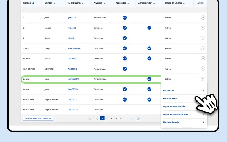Open user ID link DACOST7
Screen dimensions: 227x142
[72, 99]
